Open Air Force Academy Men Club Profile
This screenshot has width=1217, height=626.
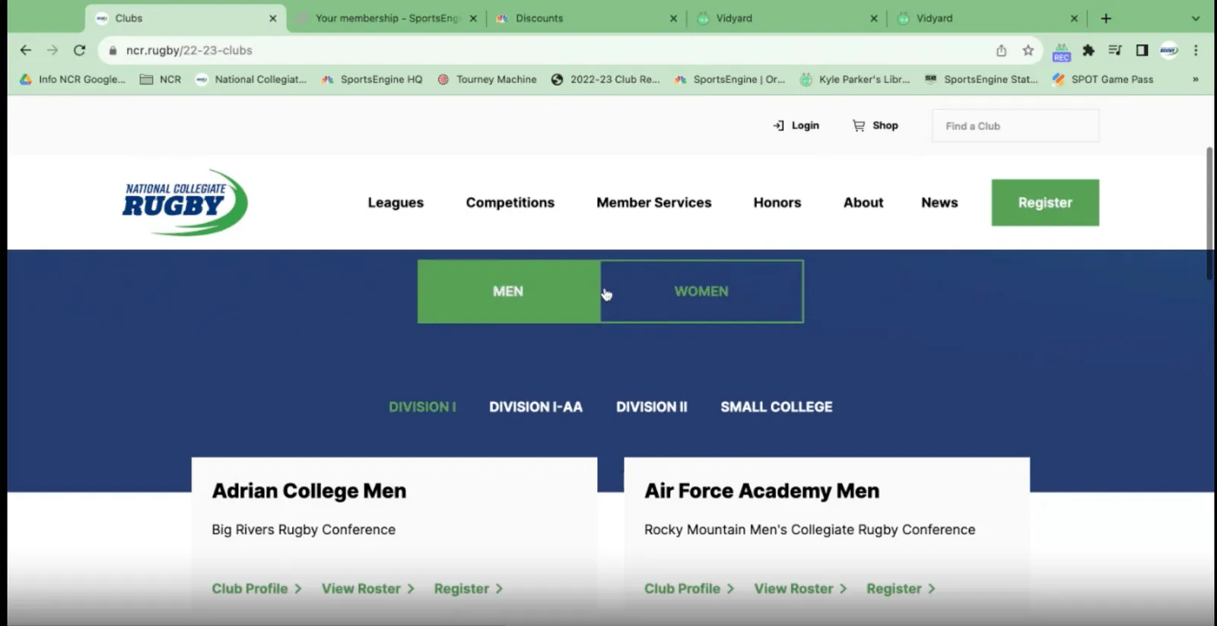coord(689,589)
